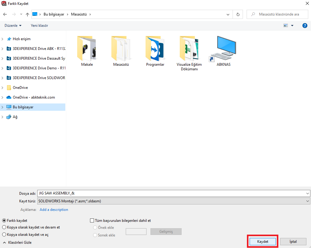Screen dimensions: 311x248
Task: Click the Add a description link
Action: point(54,210)
